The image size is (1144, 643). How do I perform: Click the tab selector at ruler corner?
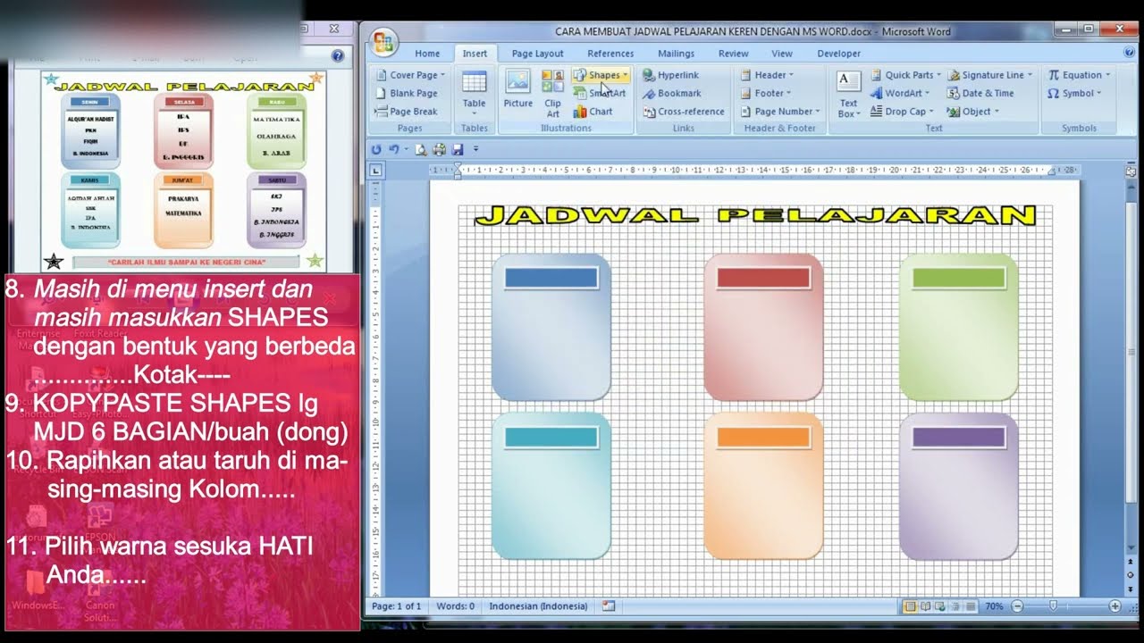(376, 170)
